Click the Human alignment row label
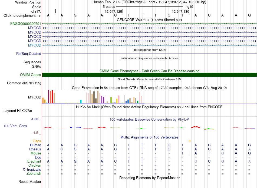This screenshot has height=188, width=257. point(35,145)
